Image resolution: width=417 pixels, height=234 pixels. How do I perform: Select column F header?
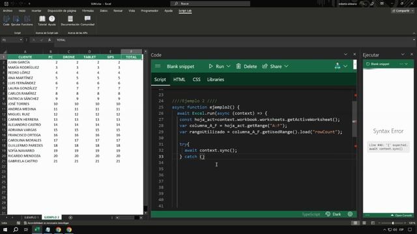coord(132,51)
